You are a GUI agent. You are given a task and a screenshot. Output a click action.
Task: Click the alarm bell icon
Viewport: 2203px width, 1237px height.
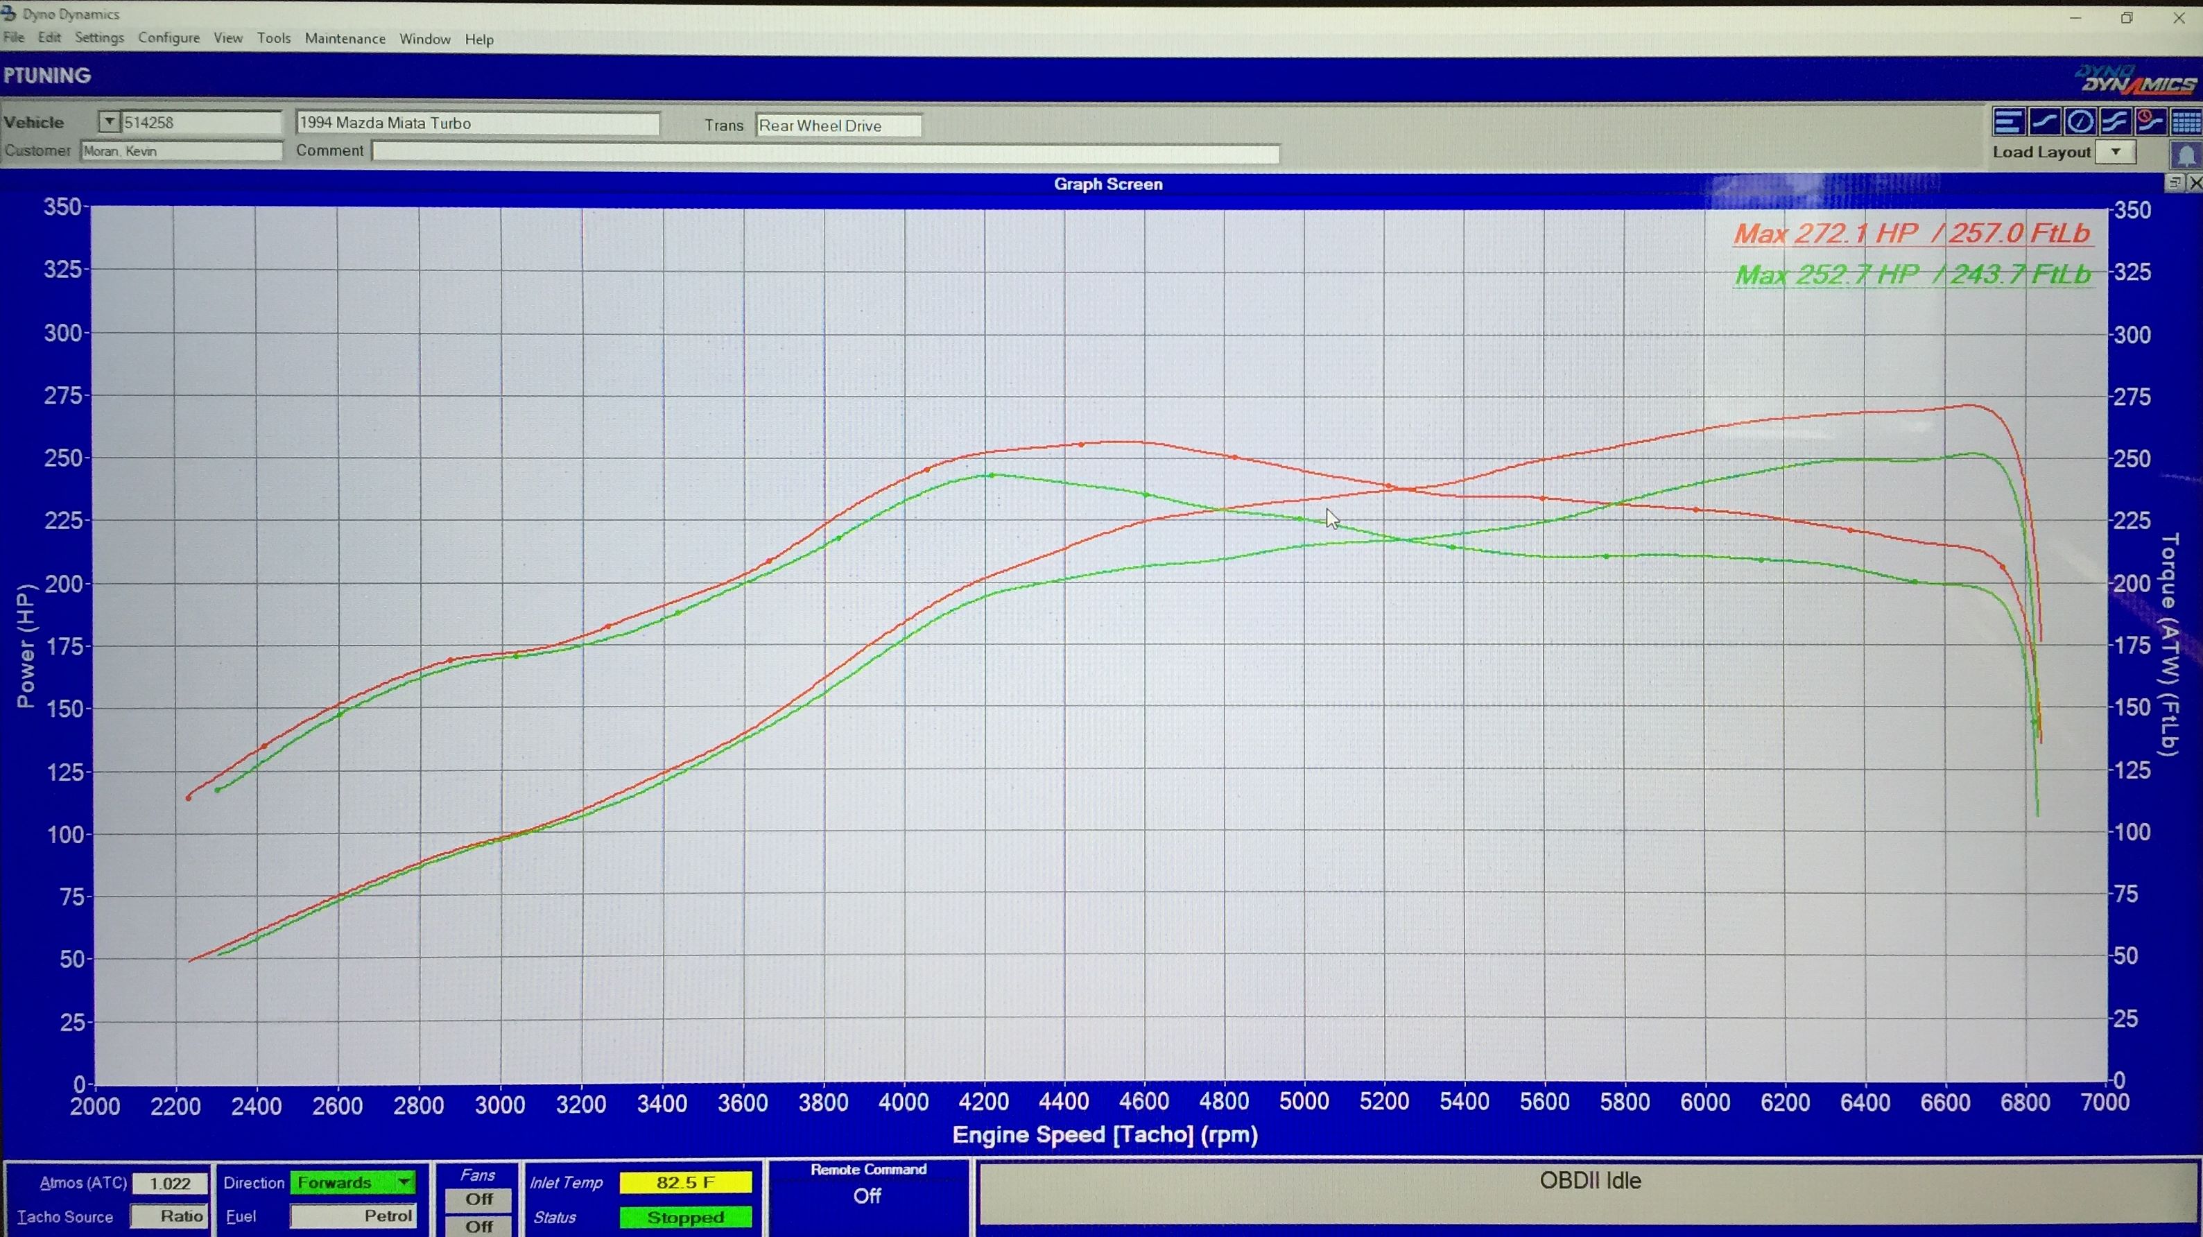coord(2186,155)
